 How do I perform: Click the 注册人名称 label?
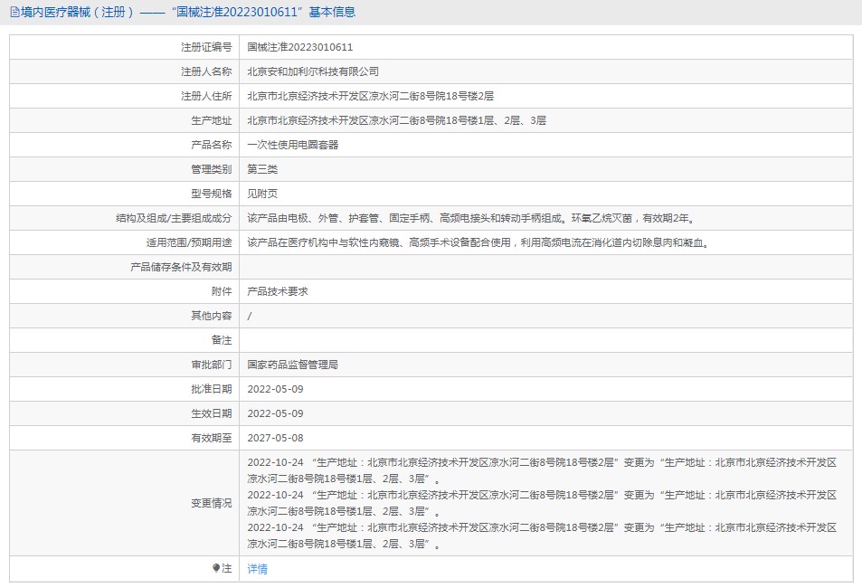point(207,71)
